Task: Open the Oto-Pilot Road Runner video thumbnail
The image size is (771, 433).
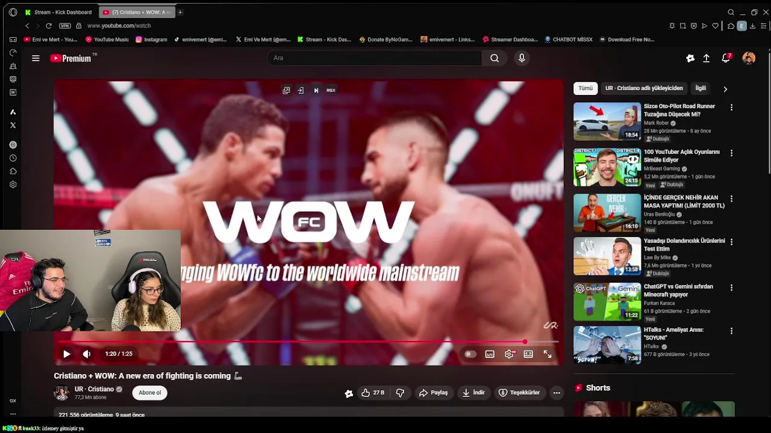Action: click(x=607, y=121)
